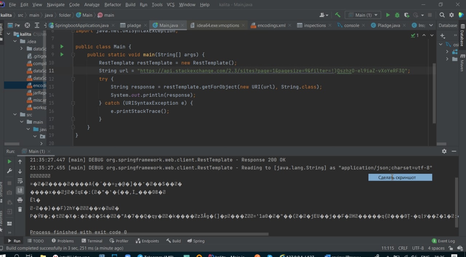Open the Spring tool window

click(196, 241)
